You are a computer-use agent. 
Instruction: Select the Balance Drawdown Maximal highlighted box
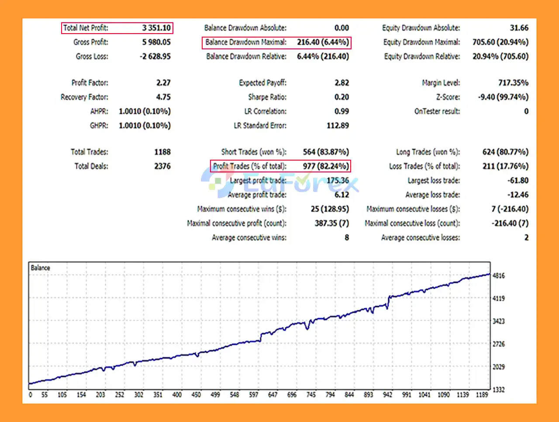[276, 42]
